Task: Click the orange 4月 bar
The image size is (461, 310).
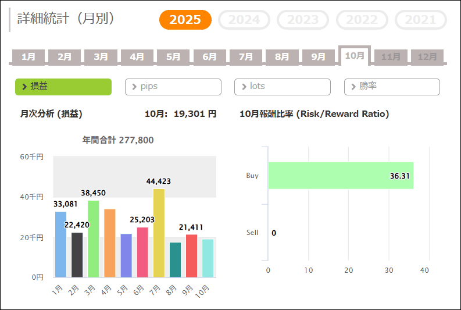Action: click(109, 243)
